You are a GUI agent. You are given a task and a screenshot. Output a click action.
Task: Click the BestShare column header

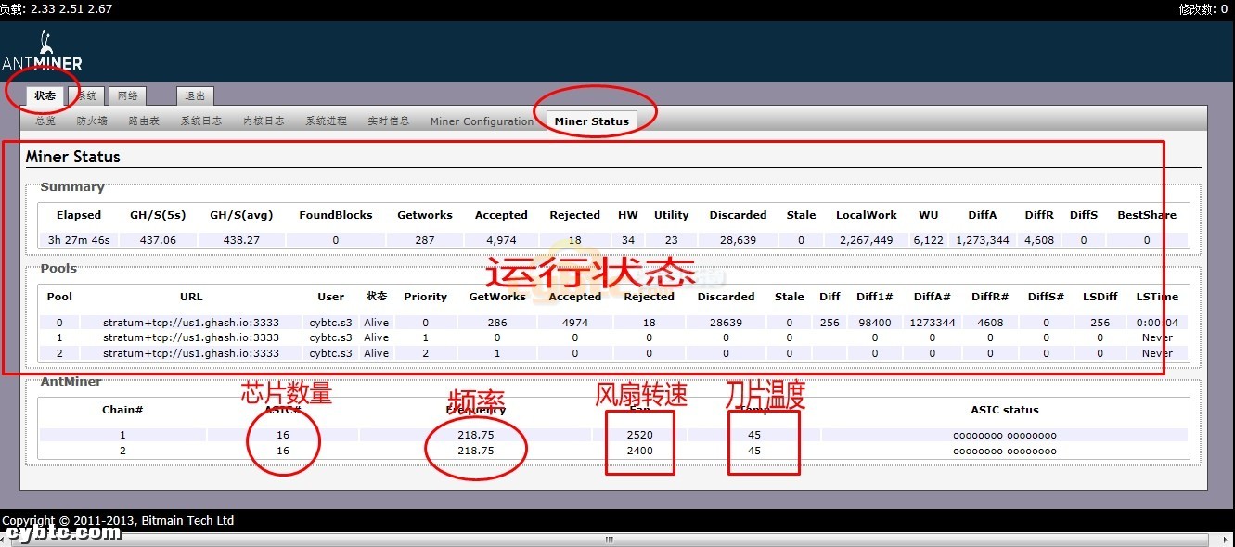1147,215
